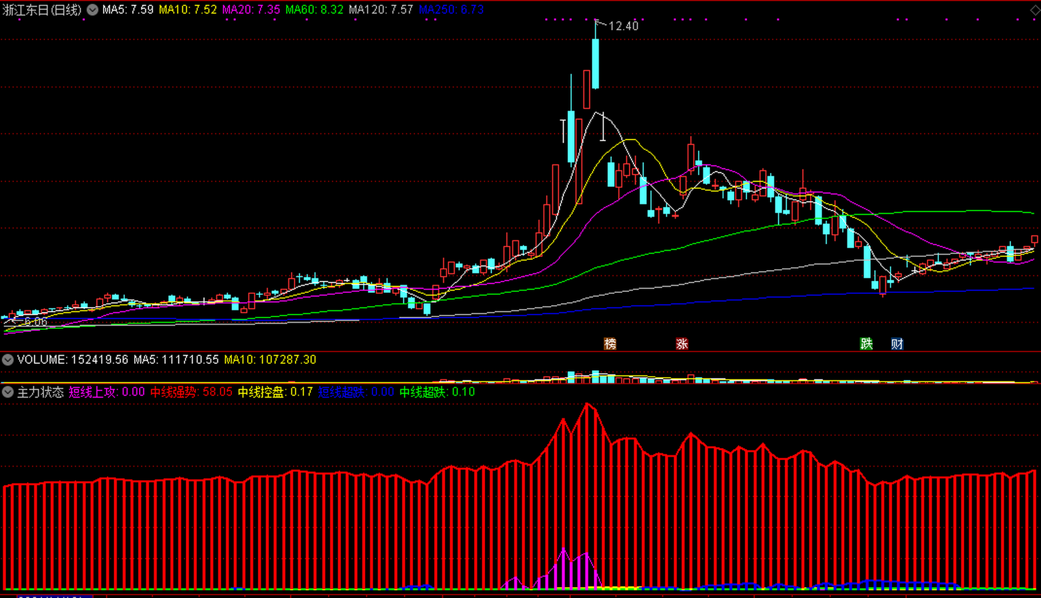Click the green 中线超跌 label
The image size is (1041, 598).
point(437,392)
